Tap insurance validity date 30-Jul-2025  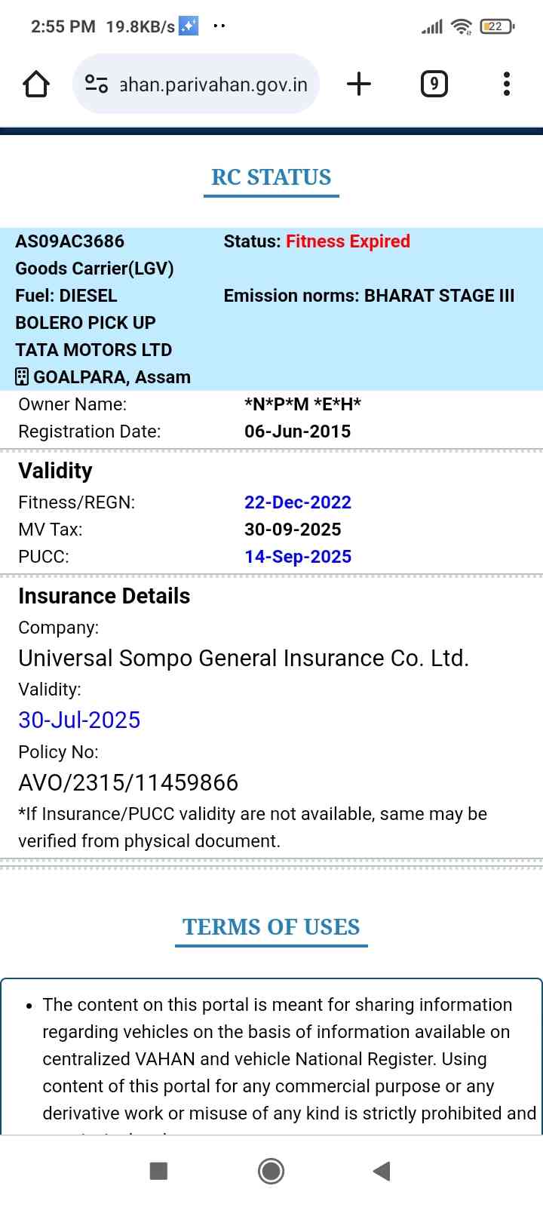pos(79,720)
